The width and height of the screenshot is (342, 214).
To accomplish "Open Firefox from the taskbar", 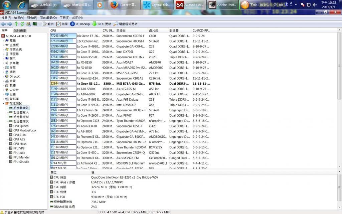I will coord(124,5).
